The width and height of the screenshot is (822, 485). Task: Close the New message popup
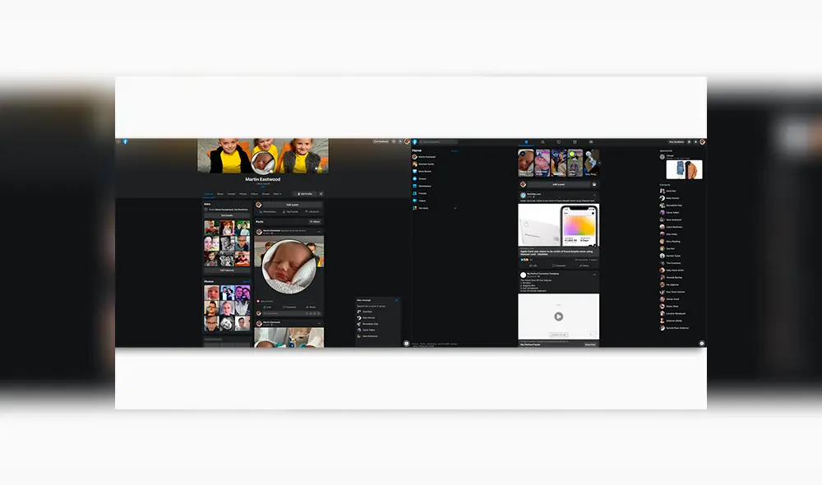coord(397,300)
